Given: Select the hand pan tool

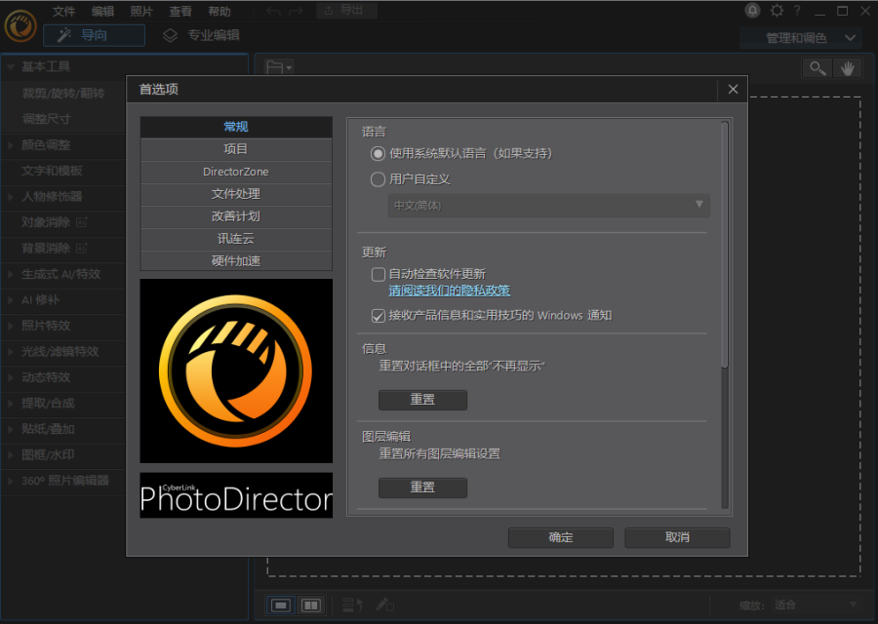Looking at the screenshot, I should (847, 68).
